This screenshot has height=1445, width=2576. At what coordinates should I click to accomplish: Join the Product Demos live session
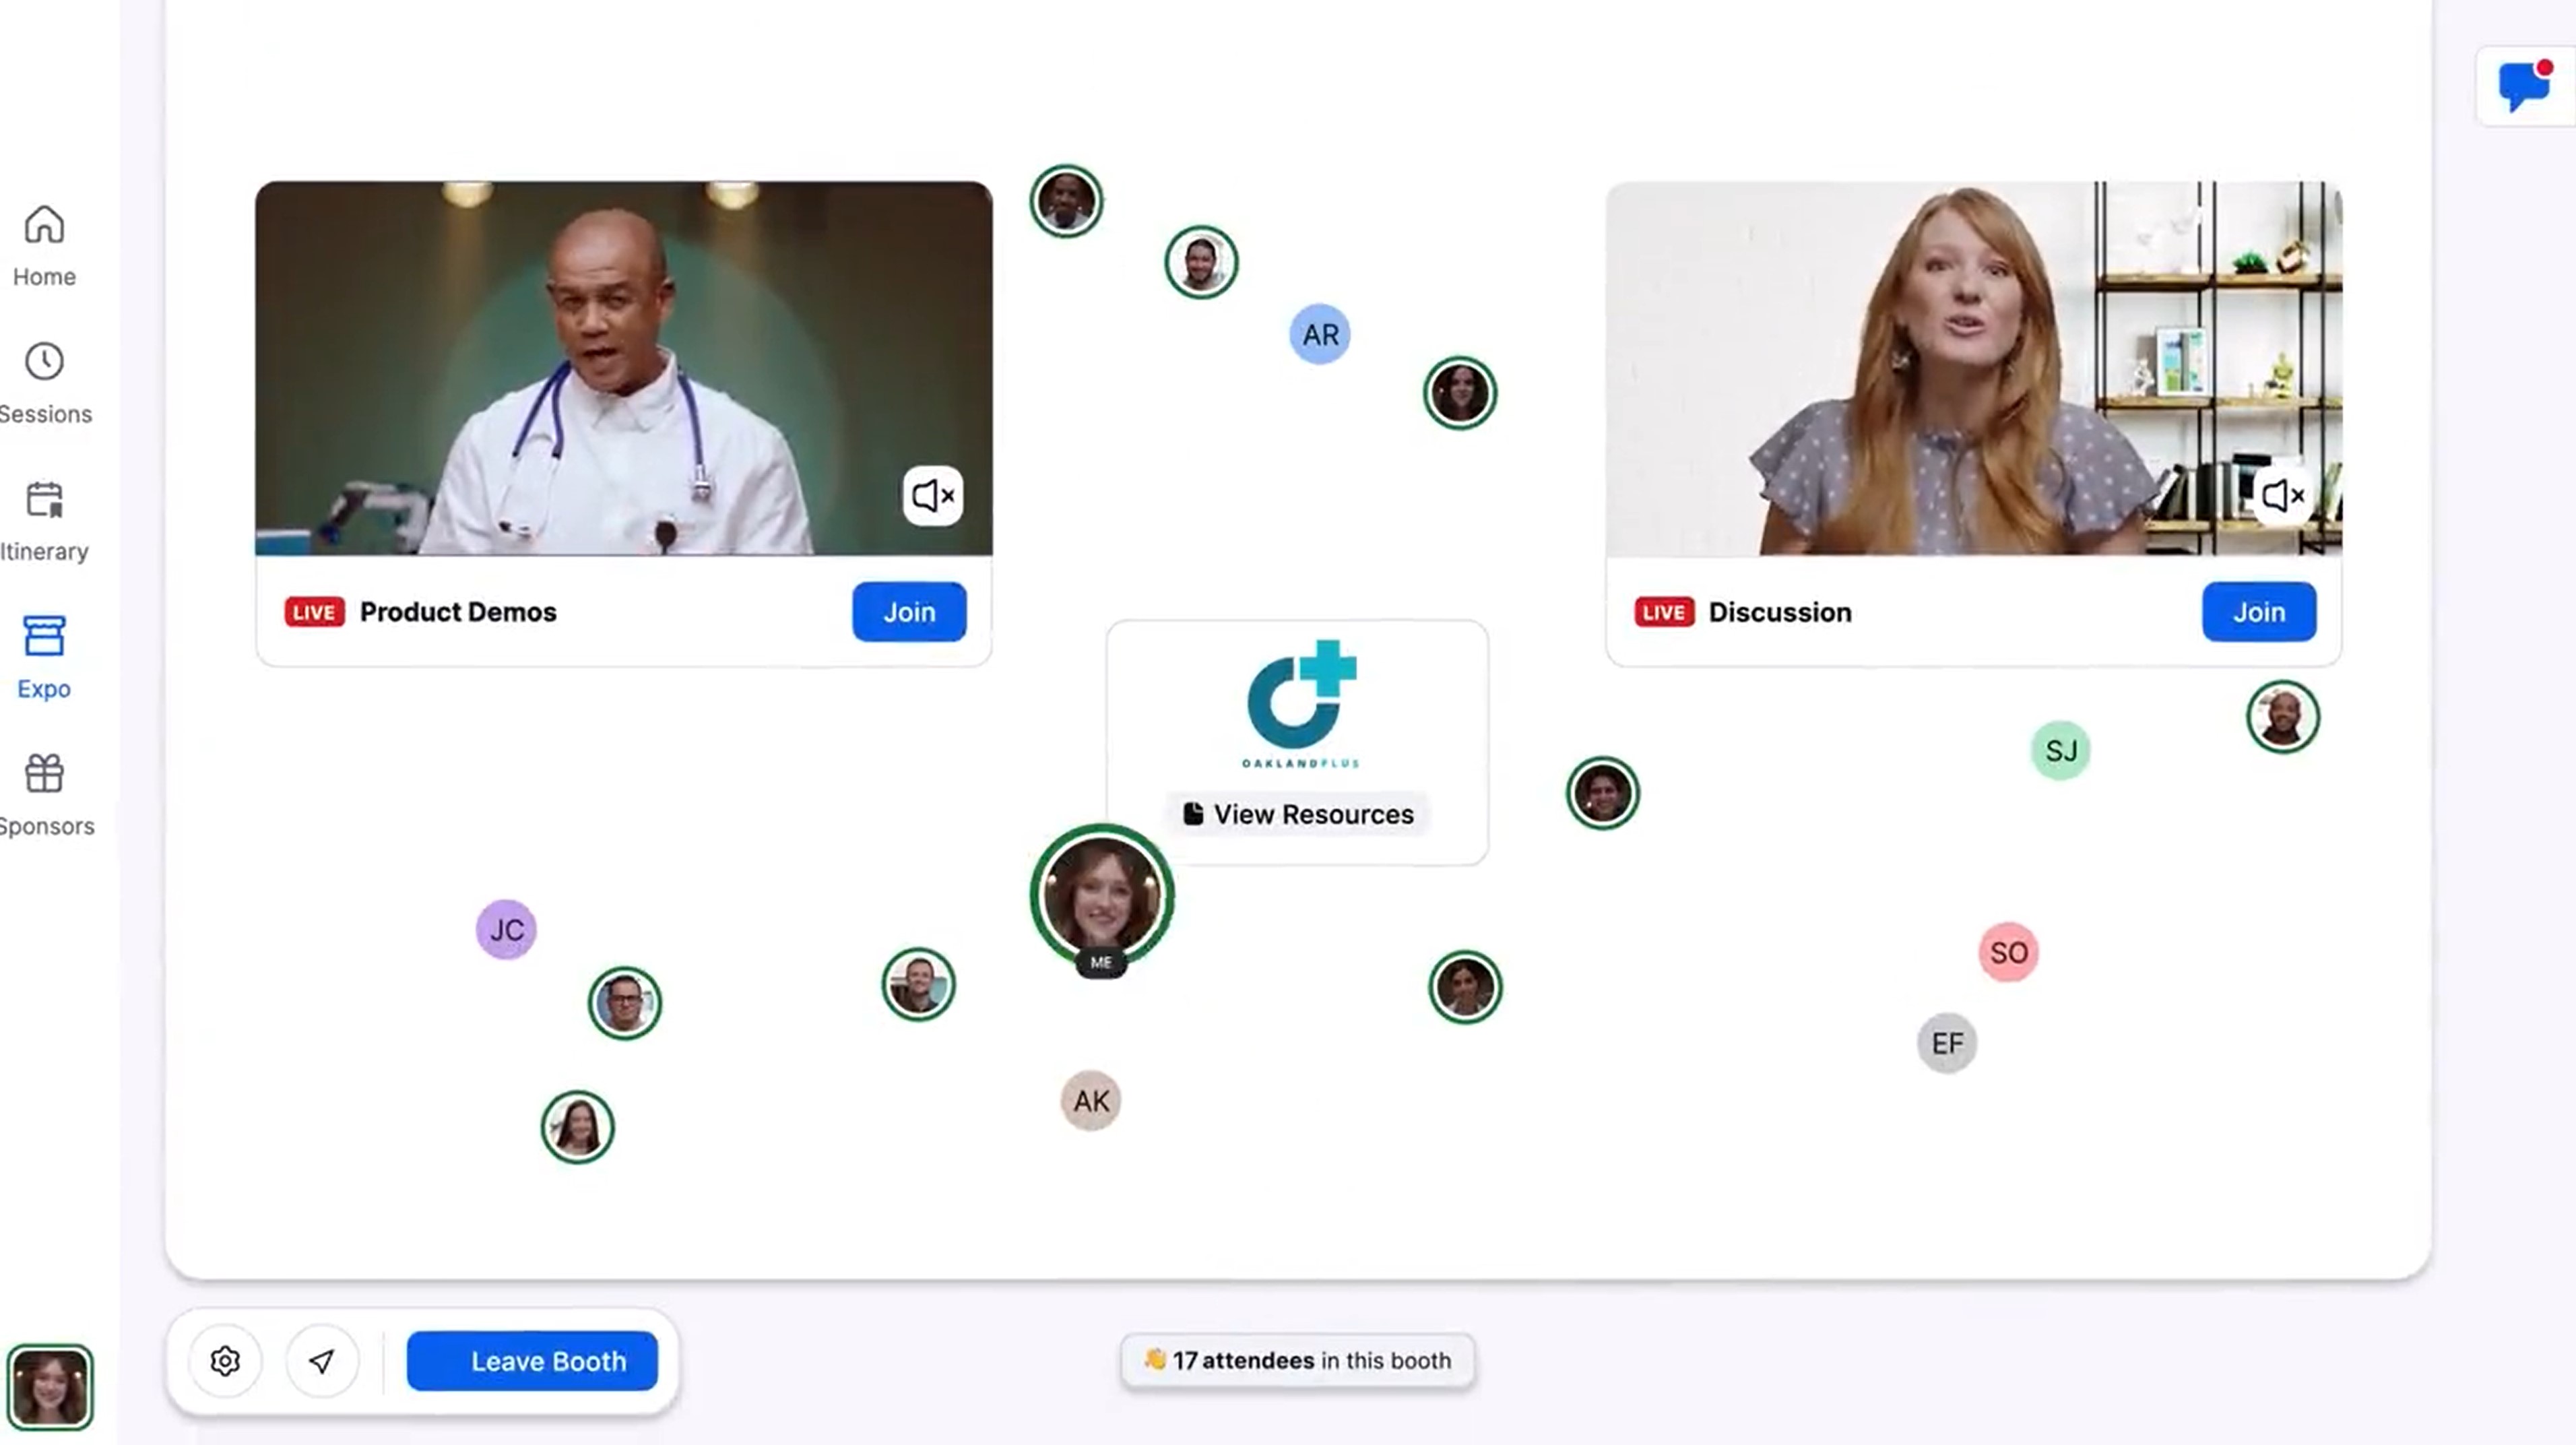pyautogui.click(x=909, y=610)
